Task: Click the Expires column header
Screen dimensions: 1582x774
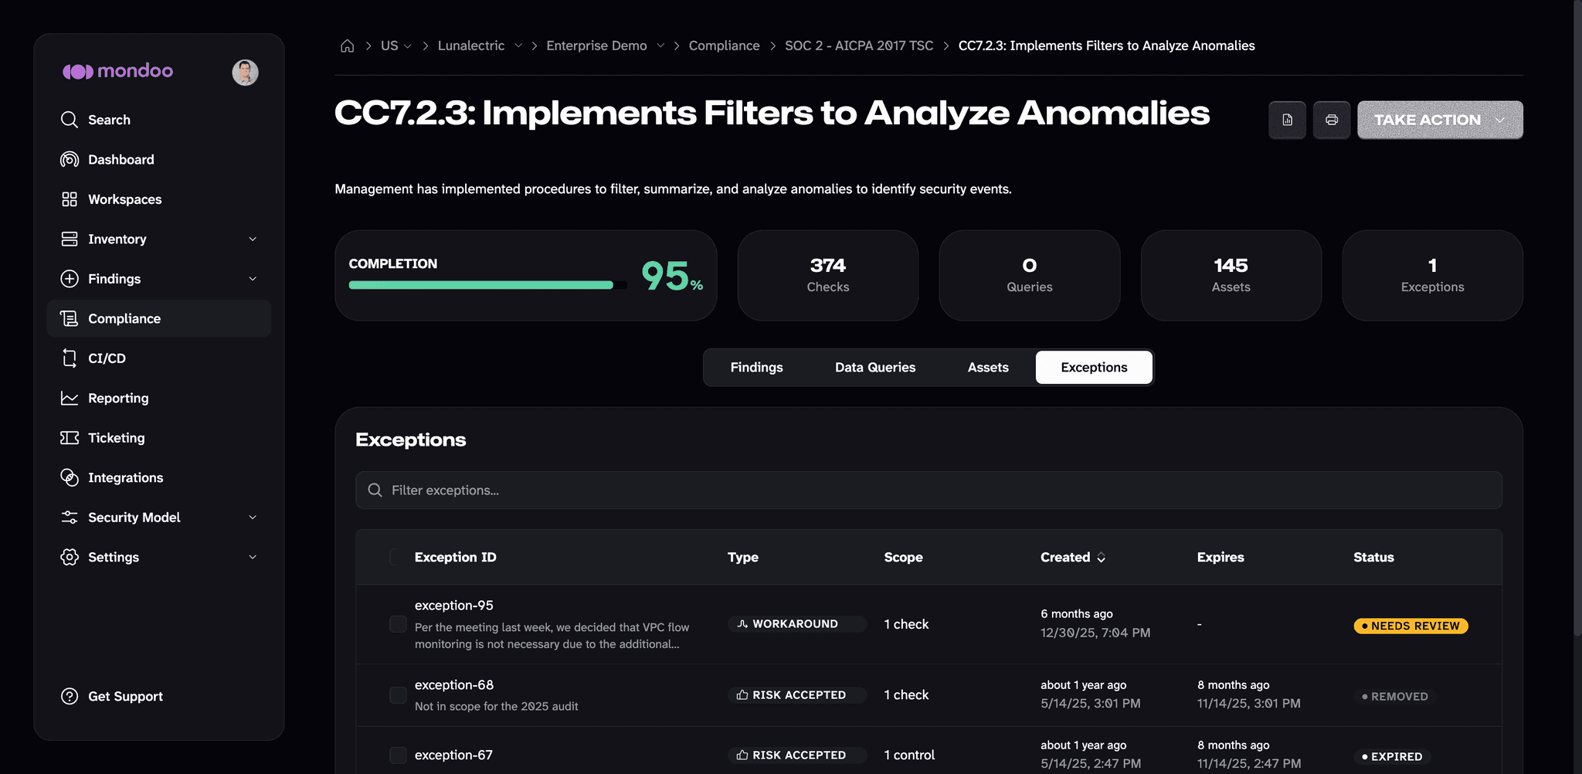Action: pyautogui.click(x=1220, y=557)
